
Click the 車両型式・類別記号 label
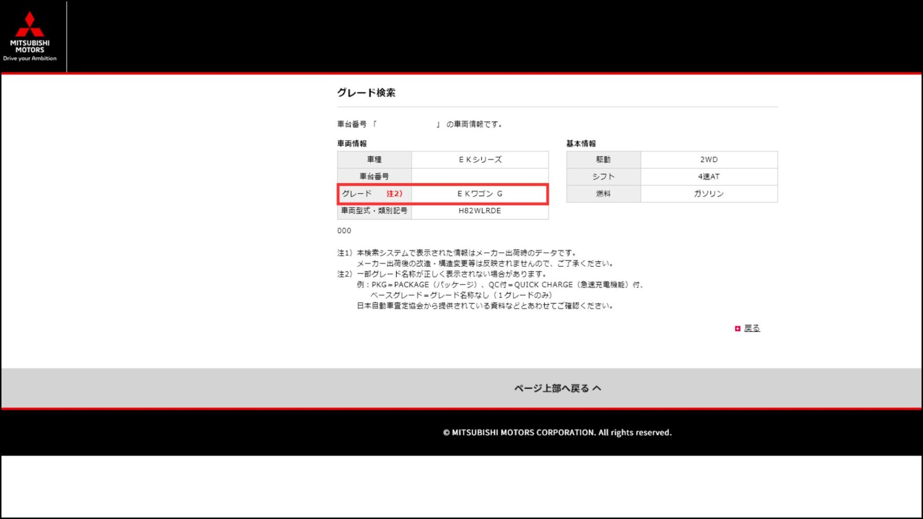click(374, 211)
